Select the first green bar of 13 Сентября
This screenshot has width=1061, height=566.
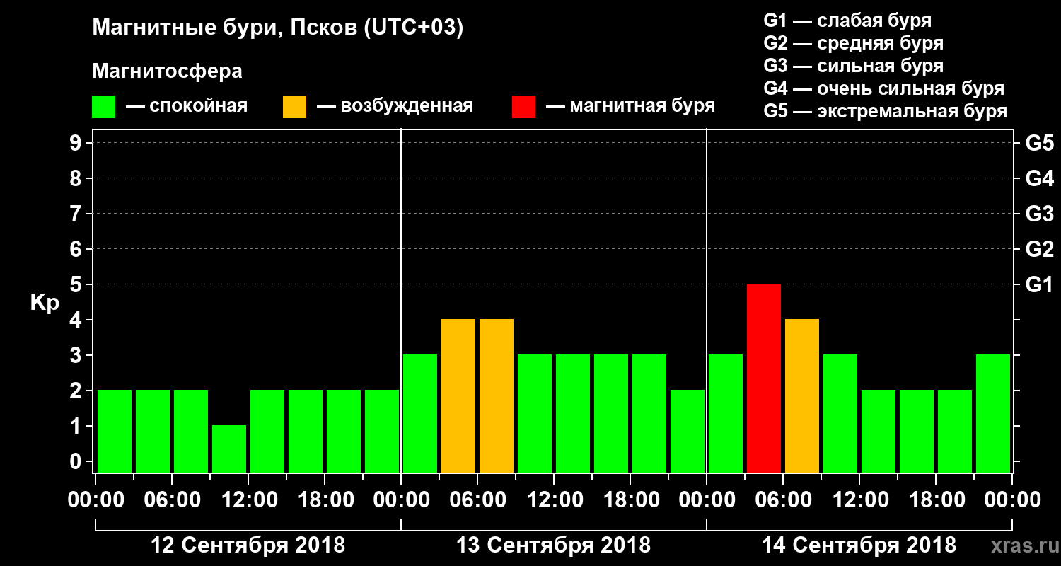pyautogui.click(x=420, y=414)
